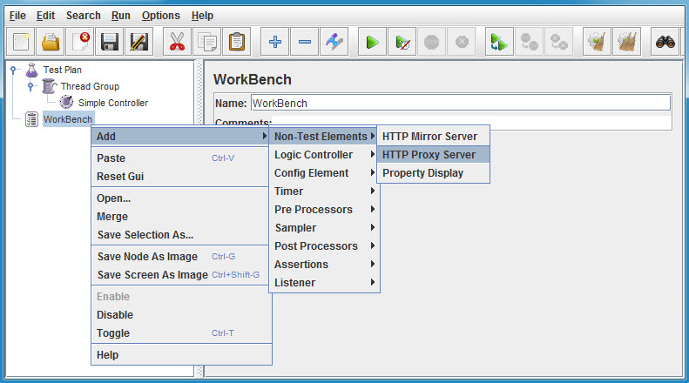
Task: Click the greyed Shutdown icon
Action: pos(462,42)
